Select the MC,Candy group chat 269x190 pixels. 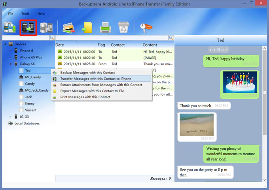pyautogui.click(x=33, y=77)
